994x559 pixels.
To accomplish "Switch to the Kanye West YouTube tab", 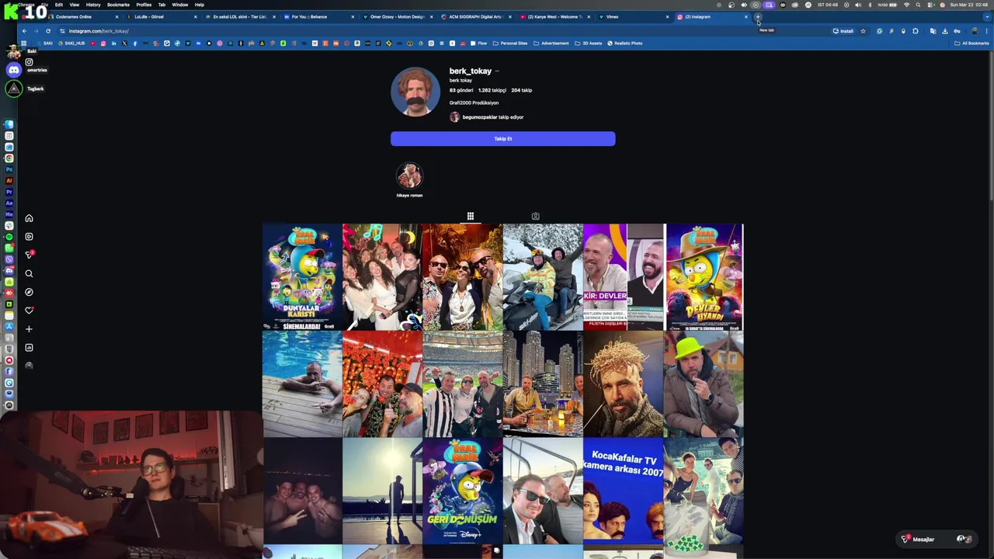I will click(x=555, y=16).
